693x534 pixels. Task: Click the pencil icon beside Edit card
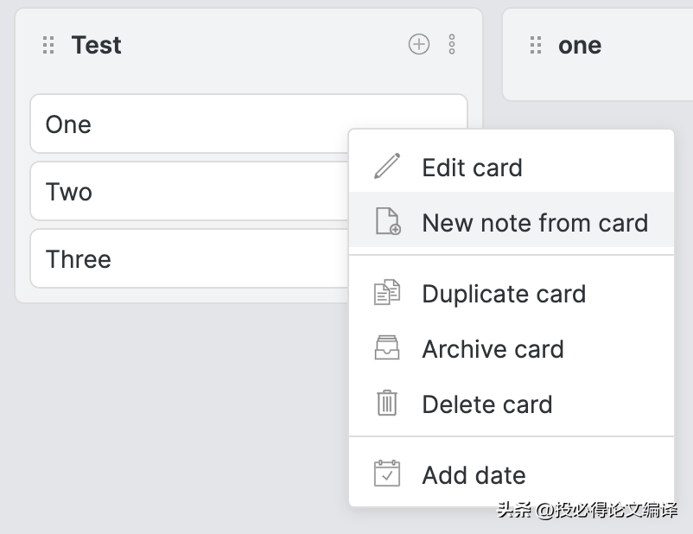(387, 167)
